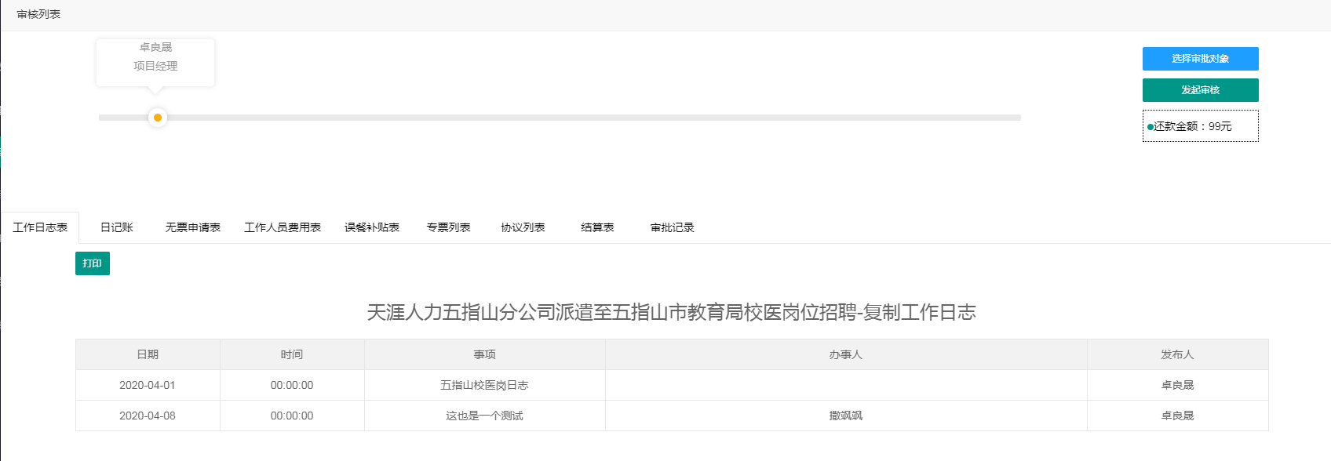
Task: Click the orange progress node marker
Action: (158, 118)
